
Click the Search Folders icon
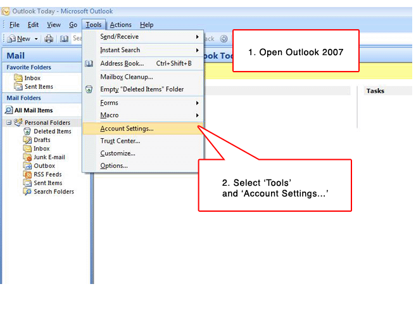click(x=28, y=191)
